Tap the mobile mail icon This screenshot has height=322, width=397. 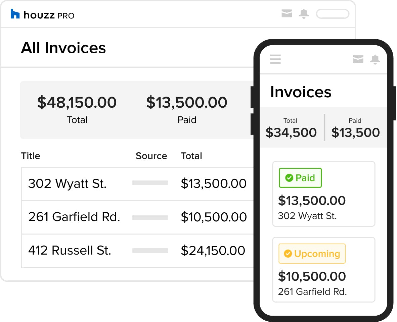tap(358, 59)
